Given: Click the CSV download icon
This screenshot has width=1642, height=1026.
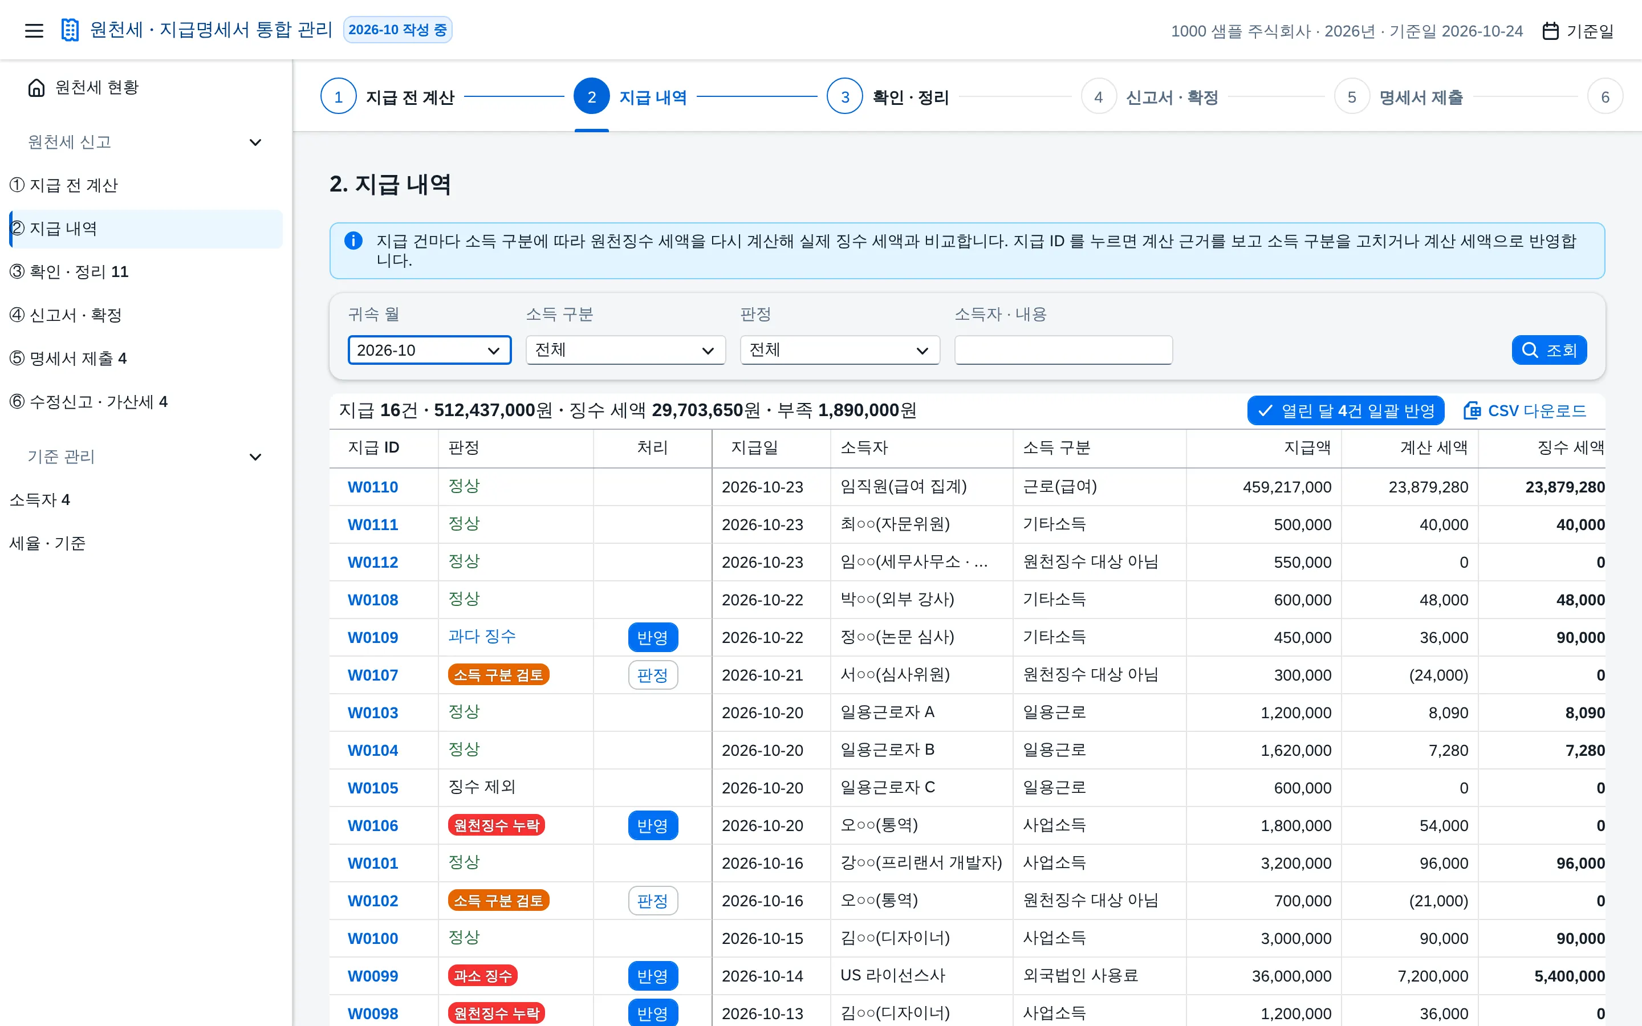Looking at the screenshot, I should [x=1472, y=410].
